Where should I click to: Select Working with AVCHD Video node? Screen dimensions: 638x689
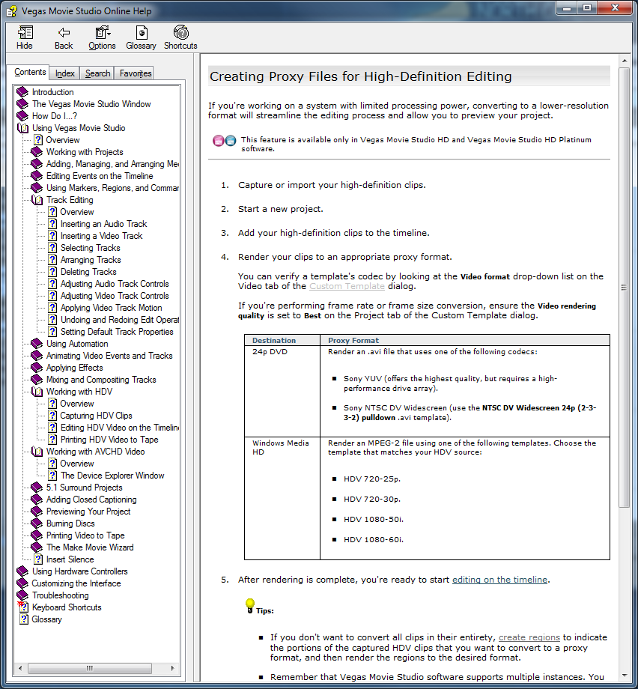tap(95, 452)
